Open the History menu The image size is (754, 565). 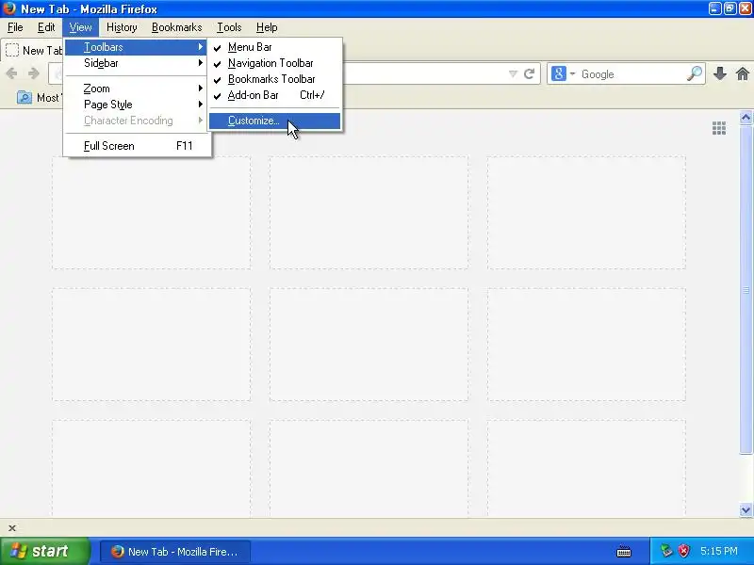[x=122, y=27]
